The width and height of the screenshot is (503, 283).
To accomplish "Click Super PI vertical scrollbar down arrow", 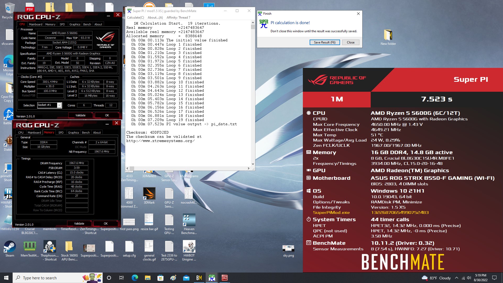I will pyautogui.click(x=253, y=164).
